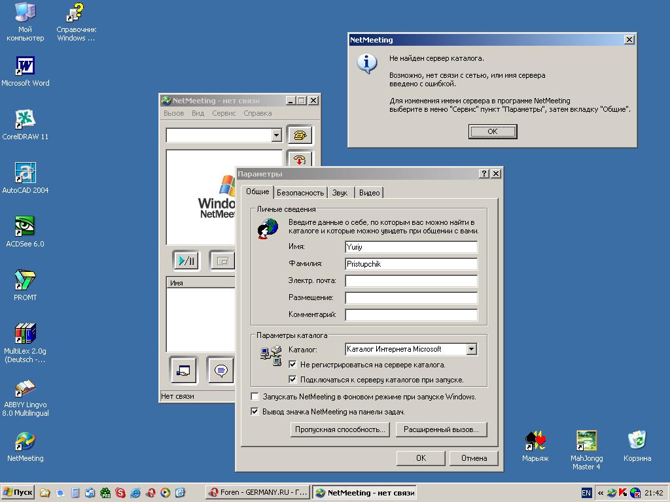Enable 'Запускать NetMeeting в фоновом режиме' checkbox
The width and height of the screenshot is (670, 502).
pos(255,397)
